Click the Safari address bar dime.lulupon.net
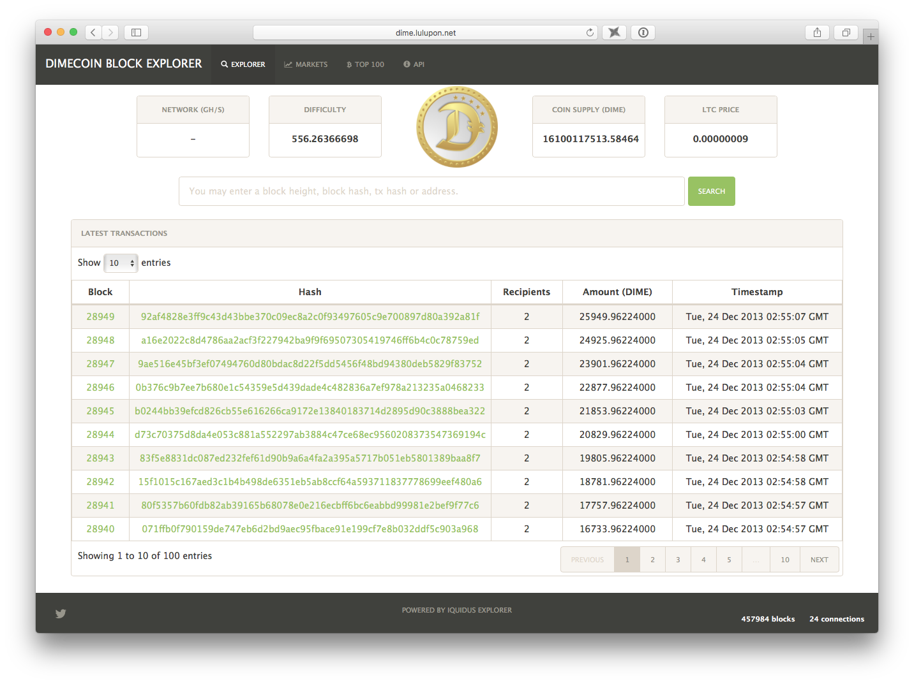914x684 pixels. pyautogui.click(x=426, y=33)
